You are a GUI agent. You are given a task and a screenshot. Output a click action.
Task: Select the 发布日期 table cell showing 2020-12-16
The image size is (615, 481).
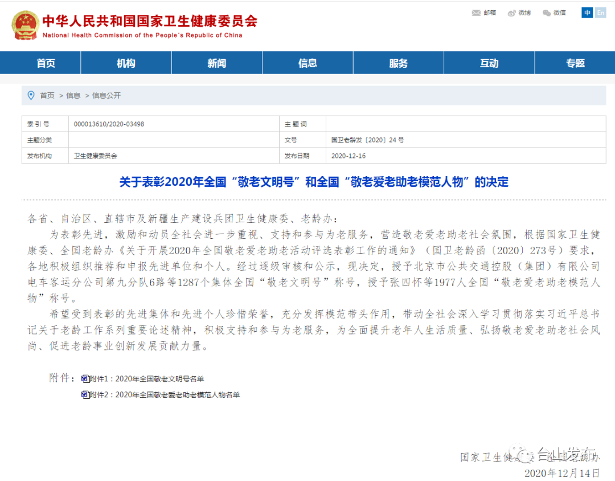pos(350,155)
